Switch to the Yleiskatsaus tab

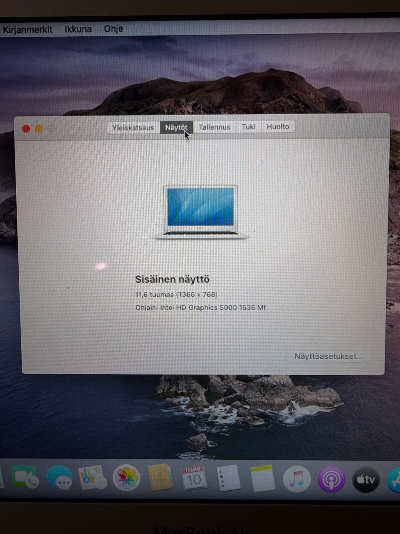pyautogui.click(x=133, y=127)
